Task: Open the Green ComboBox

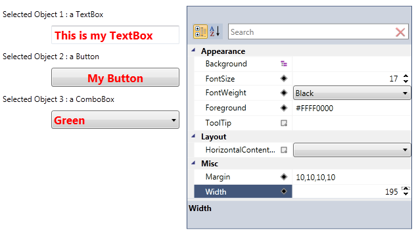Action: pos(115,120)
